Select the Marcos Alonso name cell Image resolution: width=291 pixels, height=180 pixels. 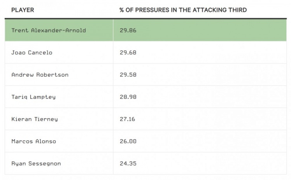click(x=59, y=141)
